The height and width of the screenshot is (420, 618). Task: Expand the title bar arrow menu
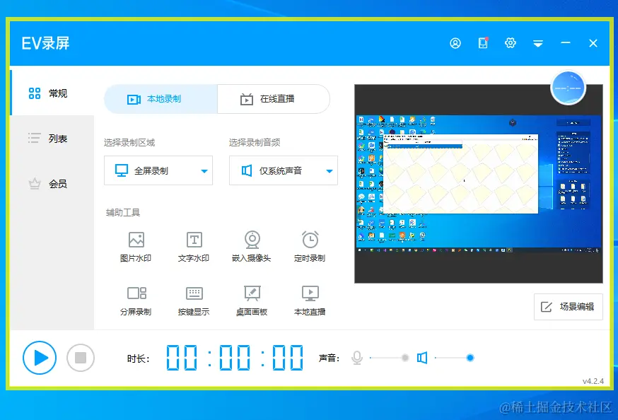pyautogui.click(x=538, y=43)
